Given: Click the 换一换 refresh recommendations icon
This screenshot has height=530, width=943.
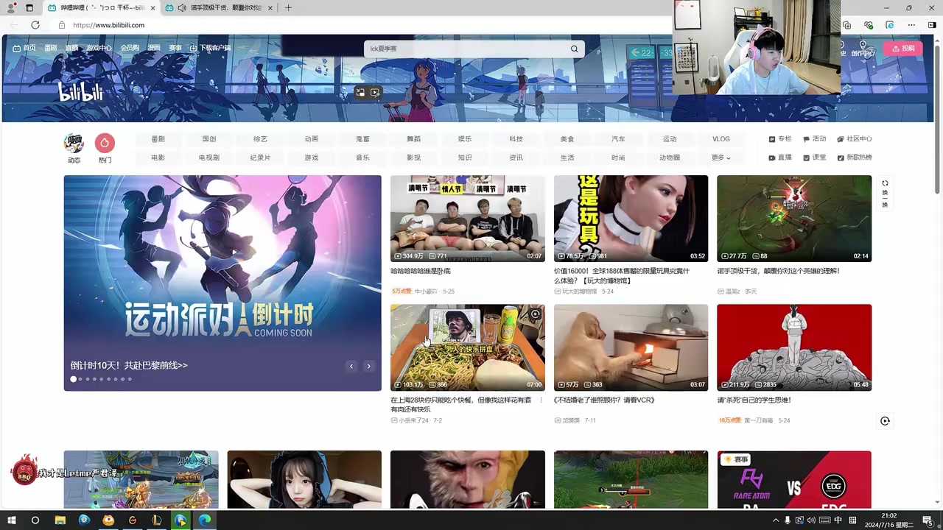Looking at the screenshot, I should coord(885,193).
